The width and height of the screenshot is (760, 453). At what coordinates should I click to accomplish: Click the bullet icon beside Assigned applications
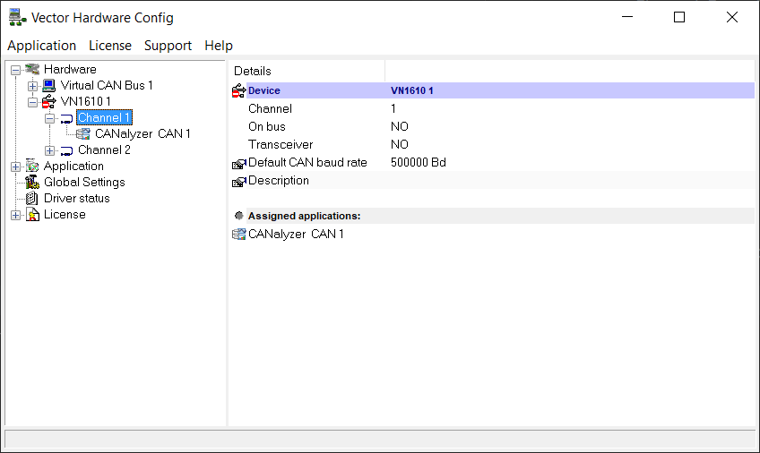(x=239, y=216)
